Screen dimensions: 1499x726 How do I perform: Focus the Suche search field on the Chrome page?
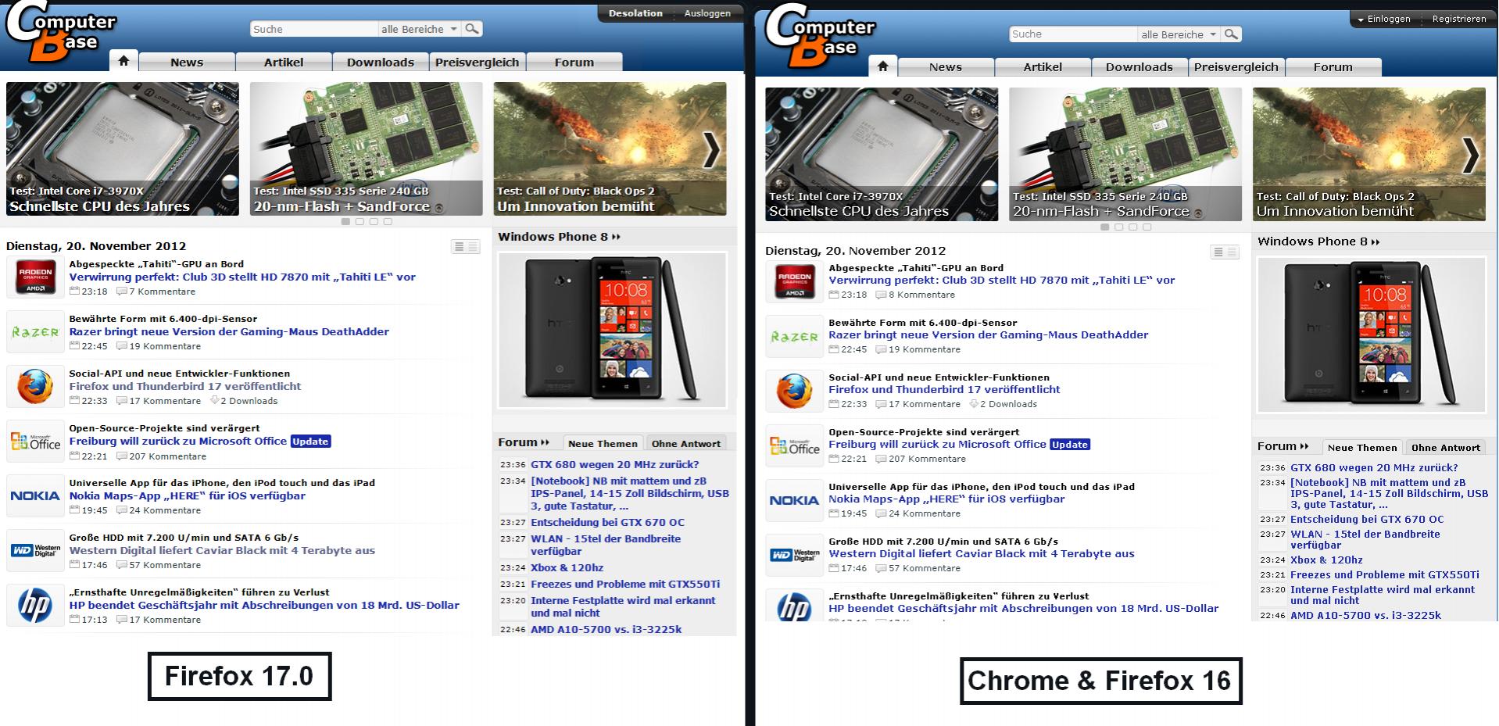[1073, 34]
